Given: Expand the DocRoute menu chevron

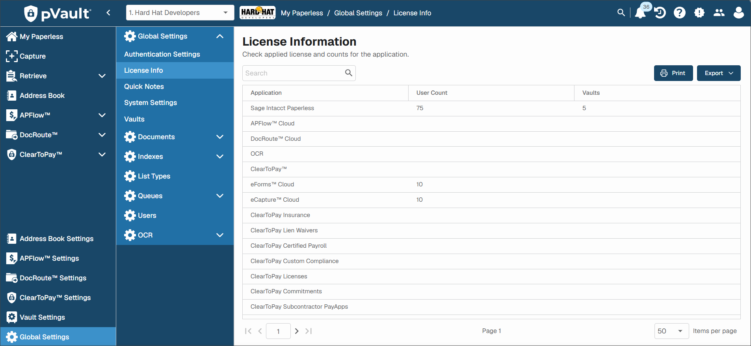Looking at the screenshot, I should coord(102,135).
